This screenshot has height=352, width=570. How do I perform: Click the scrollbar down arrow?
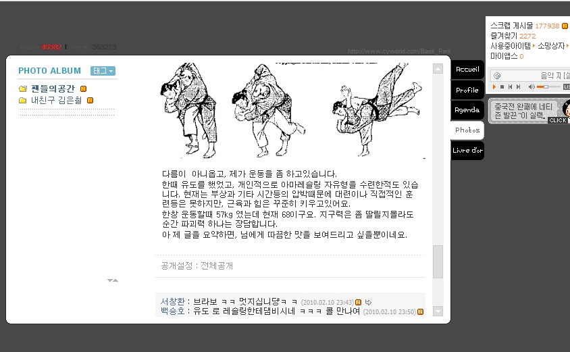point(438,311)
